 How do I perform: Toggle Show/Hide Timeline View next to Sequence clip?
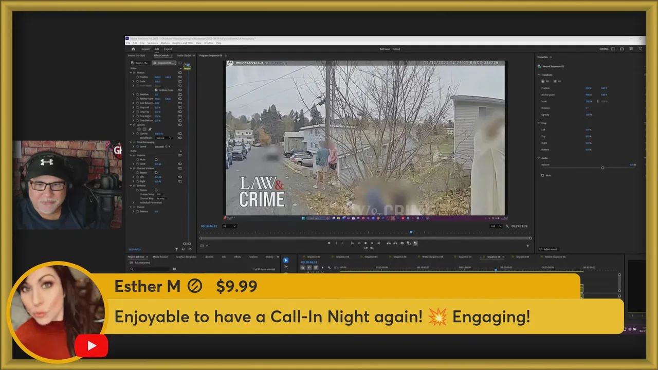[180, 63]
